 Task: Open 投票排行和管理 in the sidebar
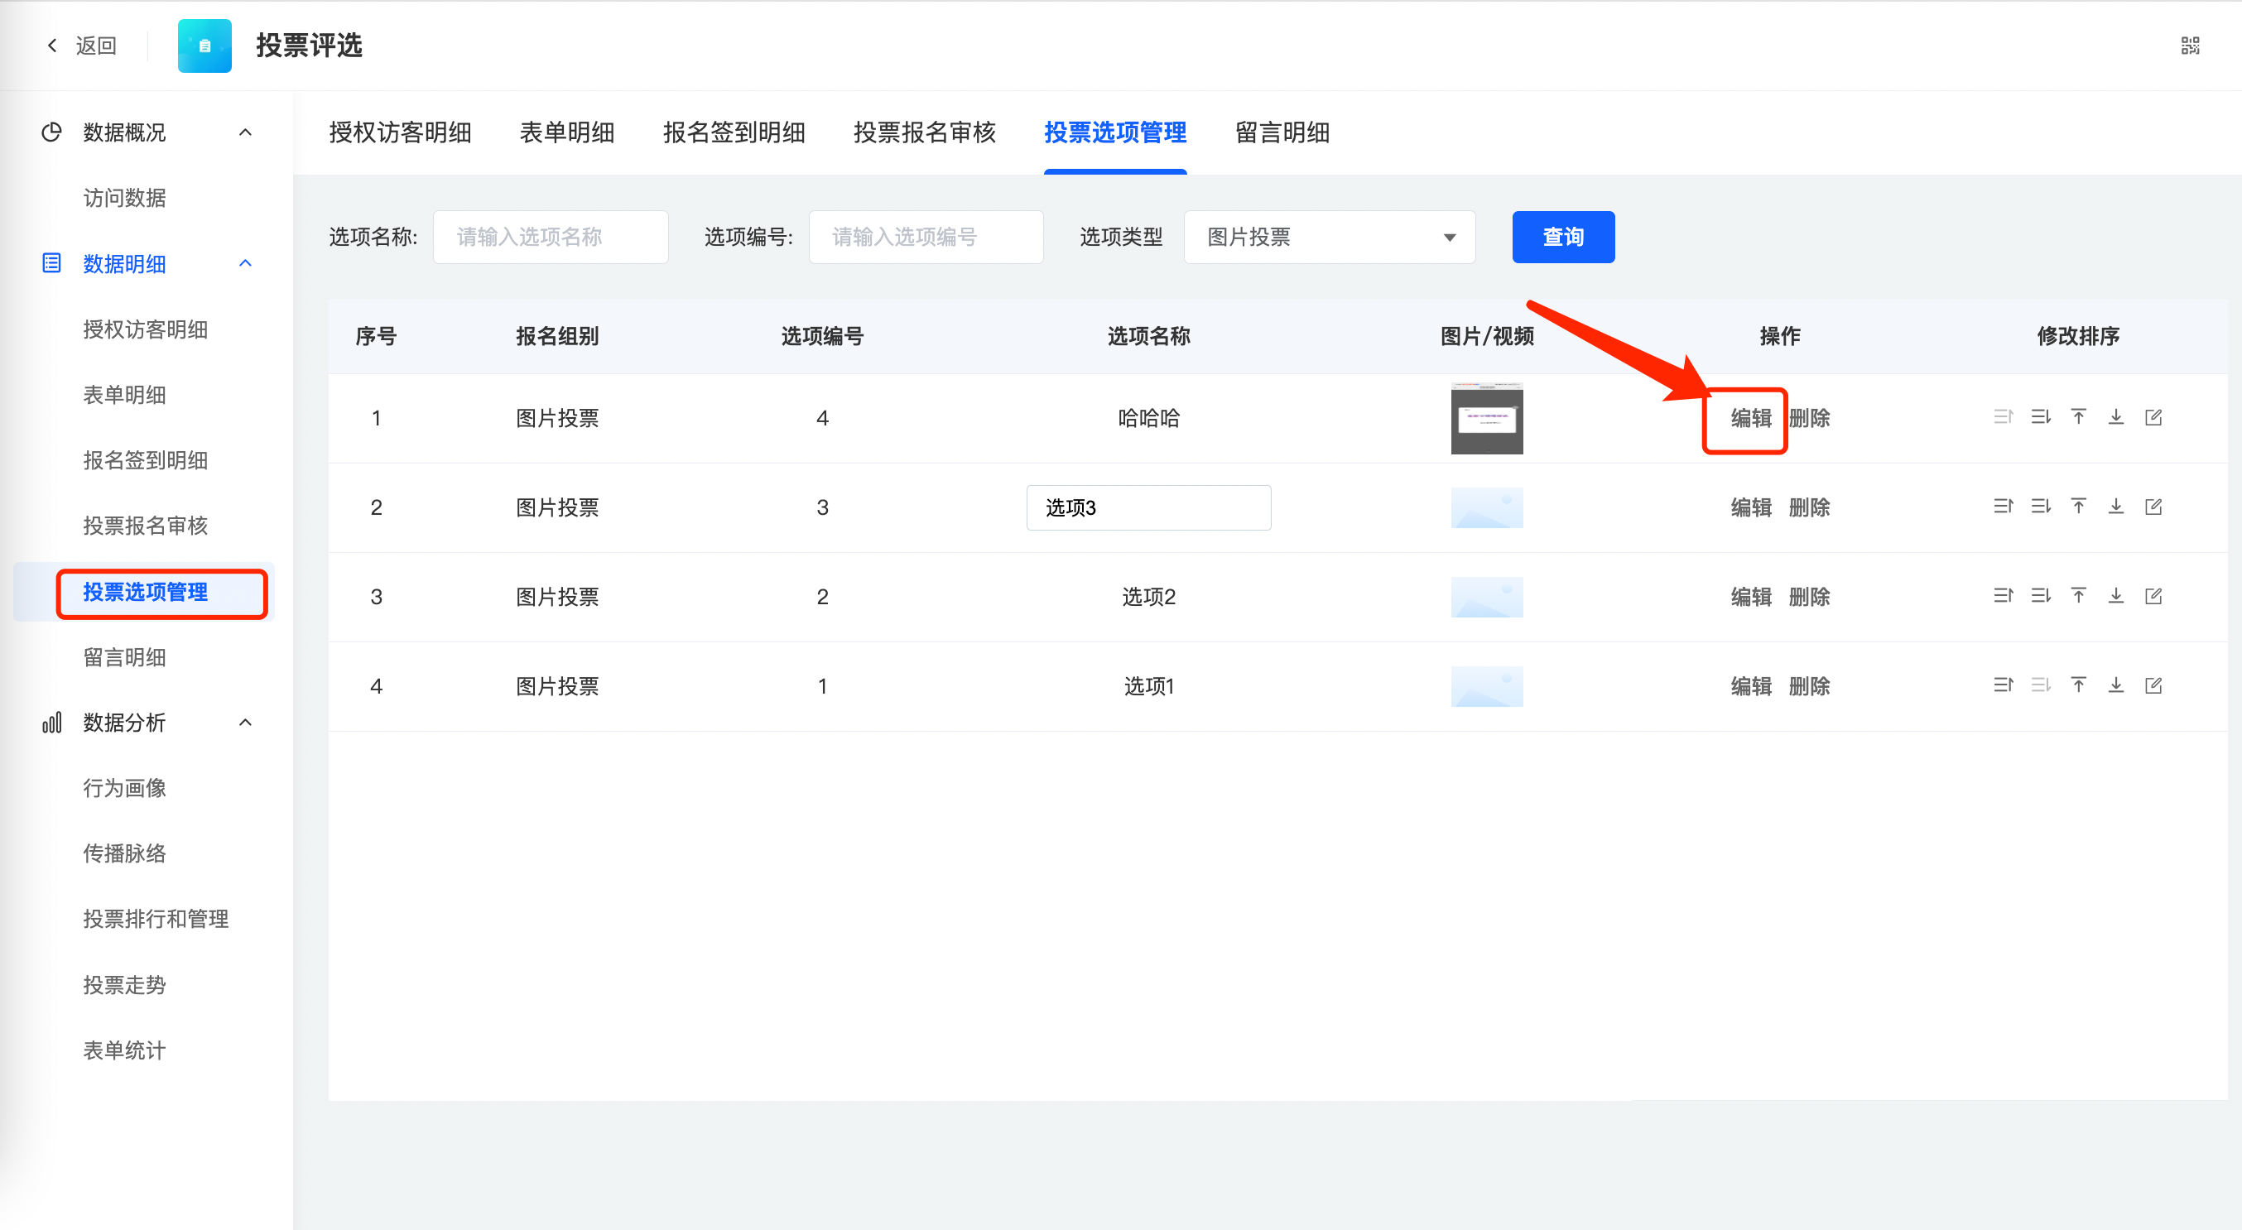click(156, 920)
